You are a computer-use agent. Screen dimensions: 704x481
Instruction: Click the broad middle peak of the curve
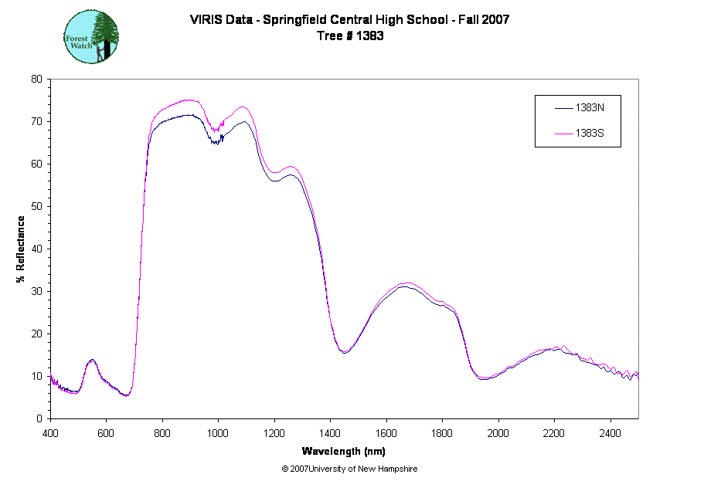click(408, 283)
